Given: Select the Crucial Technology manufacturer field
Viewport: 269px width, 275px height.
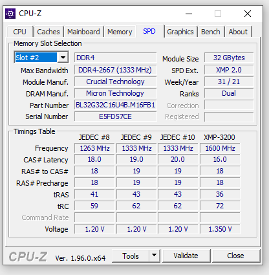Looking at the screenshot, I should pyautogui.click(x=116, y=82).
